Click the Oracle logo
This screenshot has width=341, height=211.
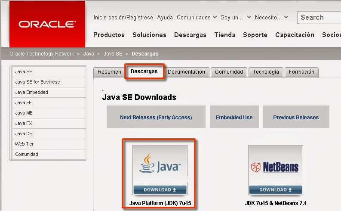47,24
